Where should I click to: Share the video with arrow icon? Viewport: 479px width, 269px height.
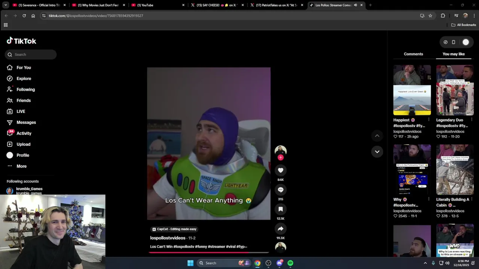[x=280, y=229]
